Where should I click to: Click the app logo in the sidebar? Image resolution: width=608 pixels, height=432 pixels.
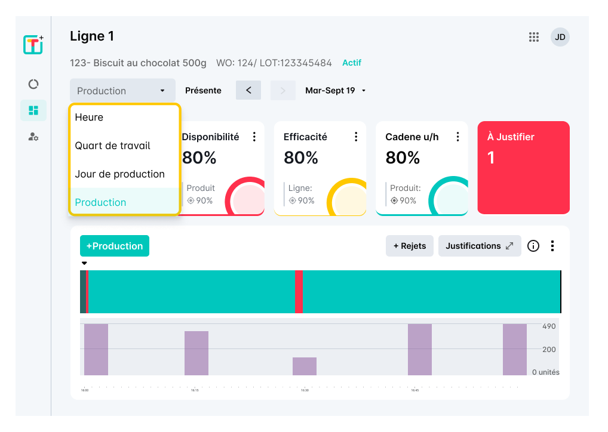click(x=33, y=45)
